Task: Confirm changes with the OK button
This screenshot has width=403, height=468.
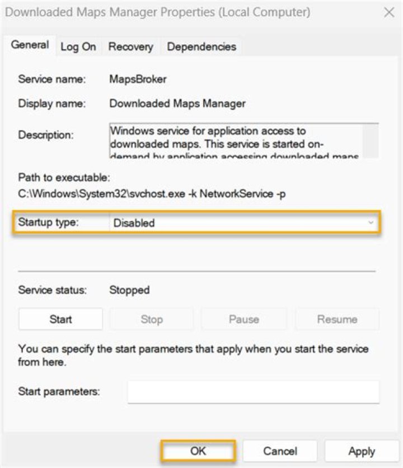Action: click(x=198, y=451)
